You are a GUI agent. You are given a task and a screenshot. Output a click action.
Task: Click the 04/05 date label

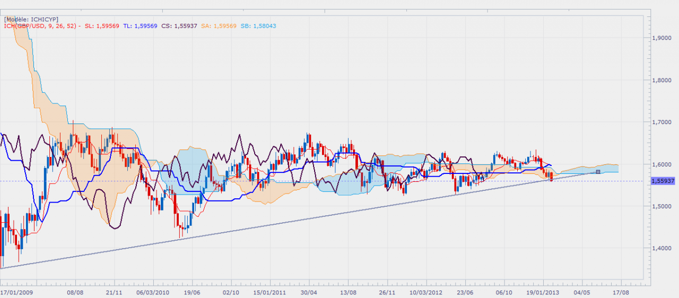tap(582, 292)
